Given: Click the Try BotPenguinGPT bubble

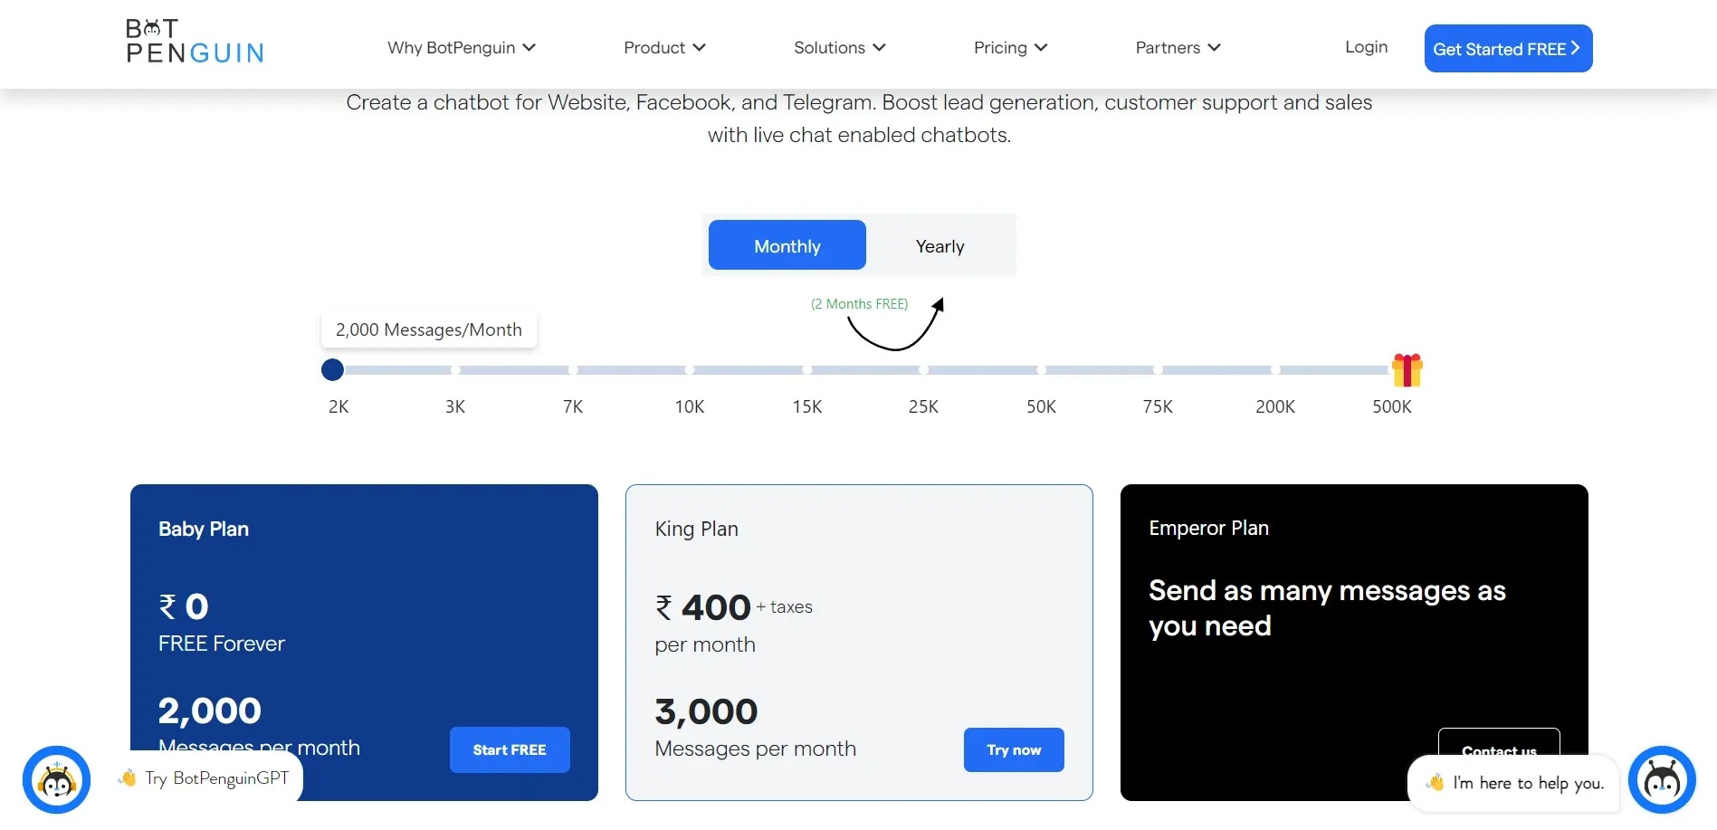Looking at the screenshot, I should click(x=205, y=778).
